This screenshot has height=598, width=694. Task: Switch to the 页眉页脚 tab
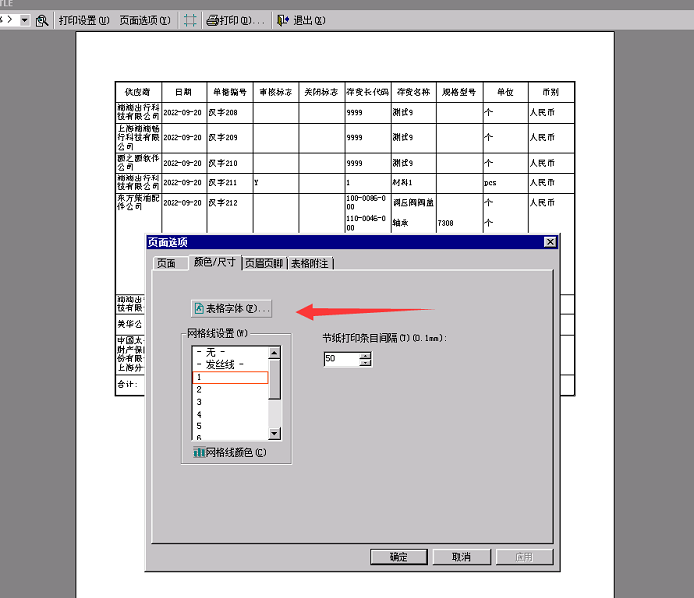click(264, 263)
